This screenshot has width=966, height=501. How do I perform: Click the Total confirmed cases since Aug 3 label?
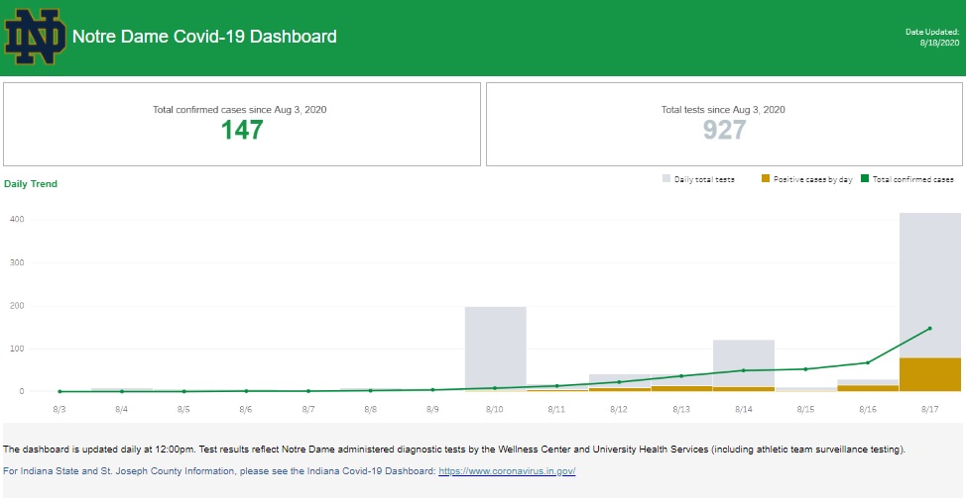tap(240, 110)
